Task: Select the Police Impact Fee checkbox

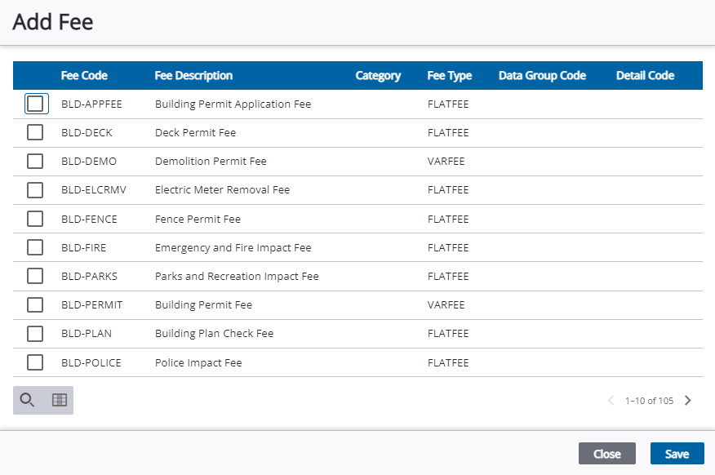Action: [x=35, y=363]
